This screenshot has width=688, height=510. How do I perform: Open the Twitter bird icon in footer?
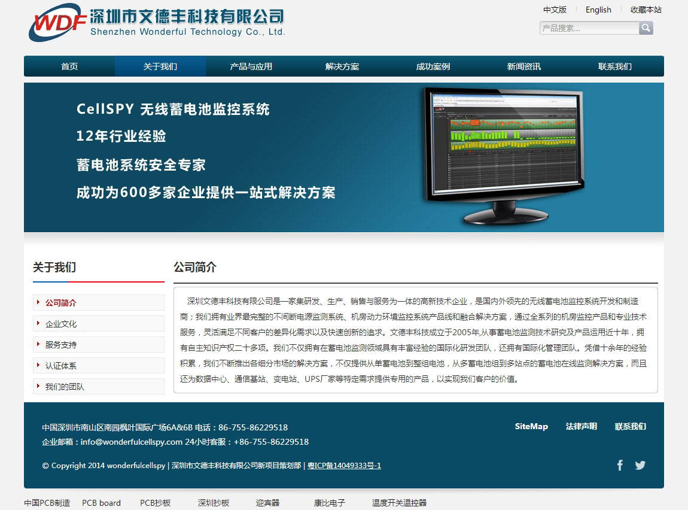[x=640, y=465]
